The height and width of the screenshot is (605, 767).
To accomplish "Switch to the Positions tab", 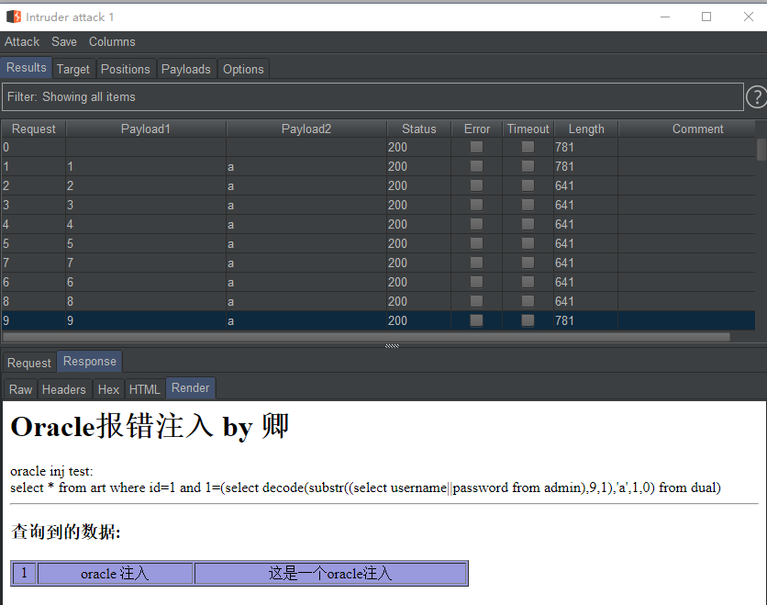I will [x=125, y=69].
